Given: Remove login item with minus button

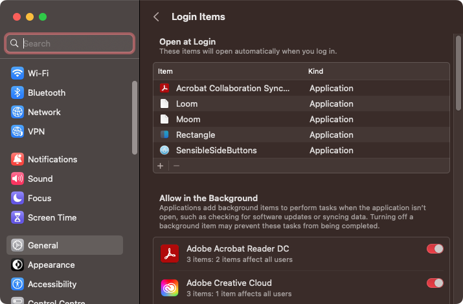Looking at the screenshot, I should tap(176, 166).
